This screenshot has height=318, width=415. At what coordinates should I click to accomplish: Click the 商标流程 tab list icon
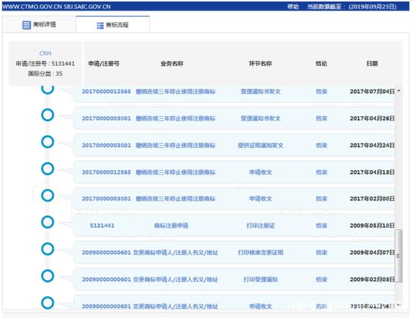click(100, 25)
